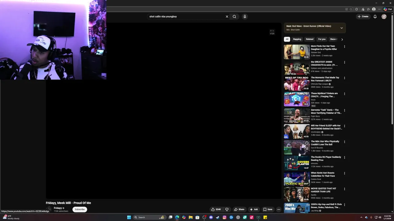Open volume control in system tray
The height and width of the screenshot is (221, 394).
(380, 217)
